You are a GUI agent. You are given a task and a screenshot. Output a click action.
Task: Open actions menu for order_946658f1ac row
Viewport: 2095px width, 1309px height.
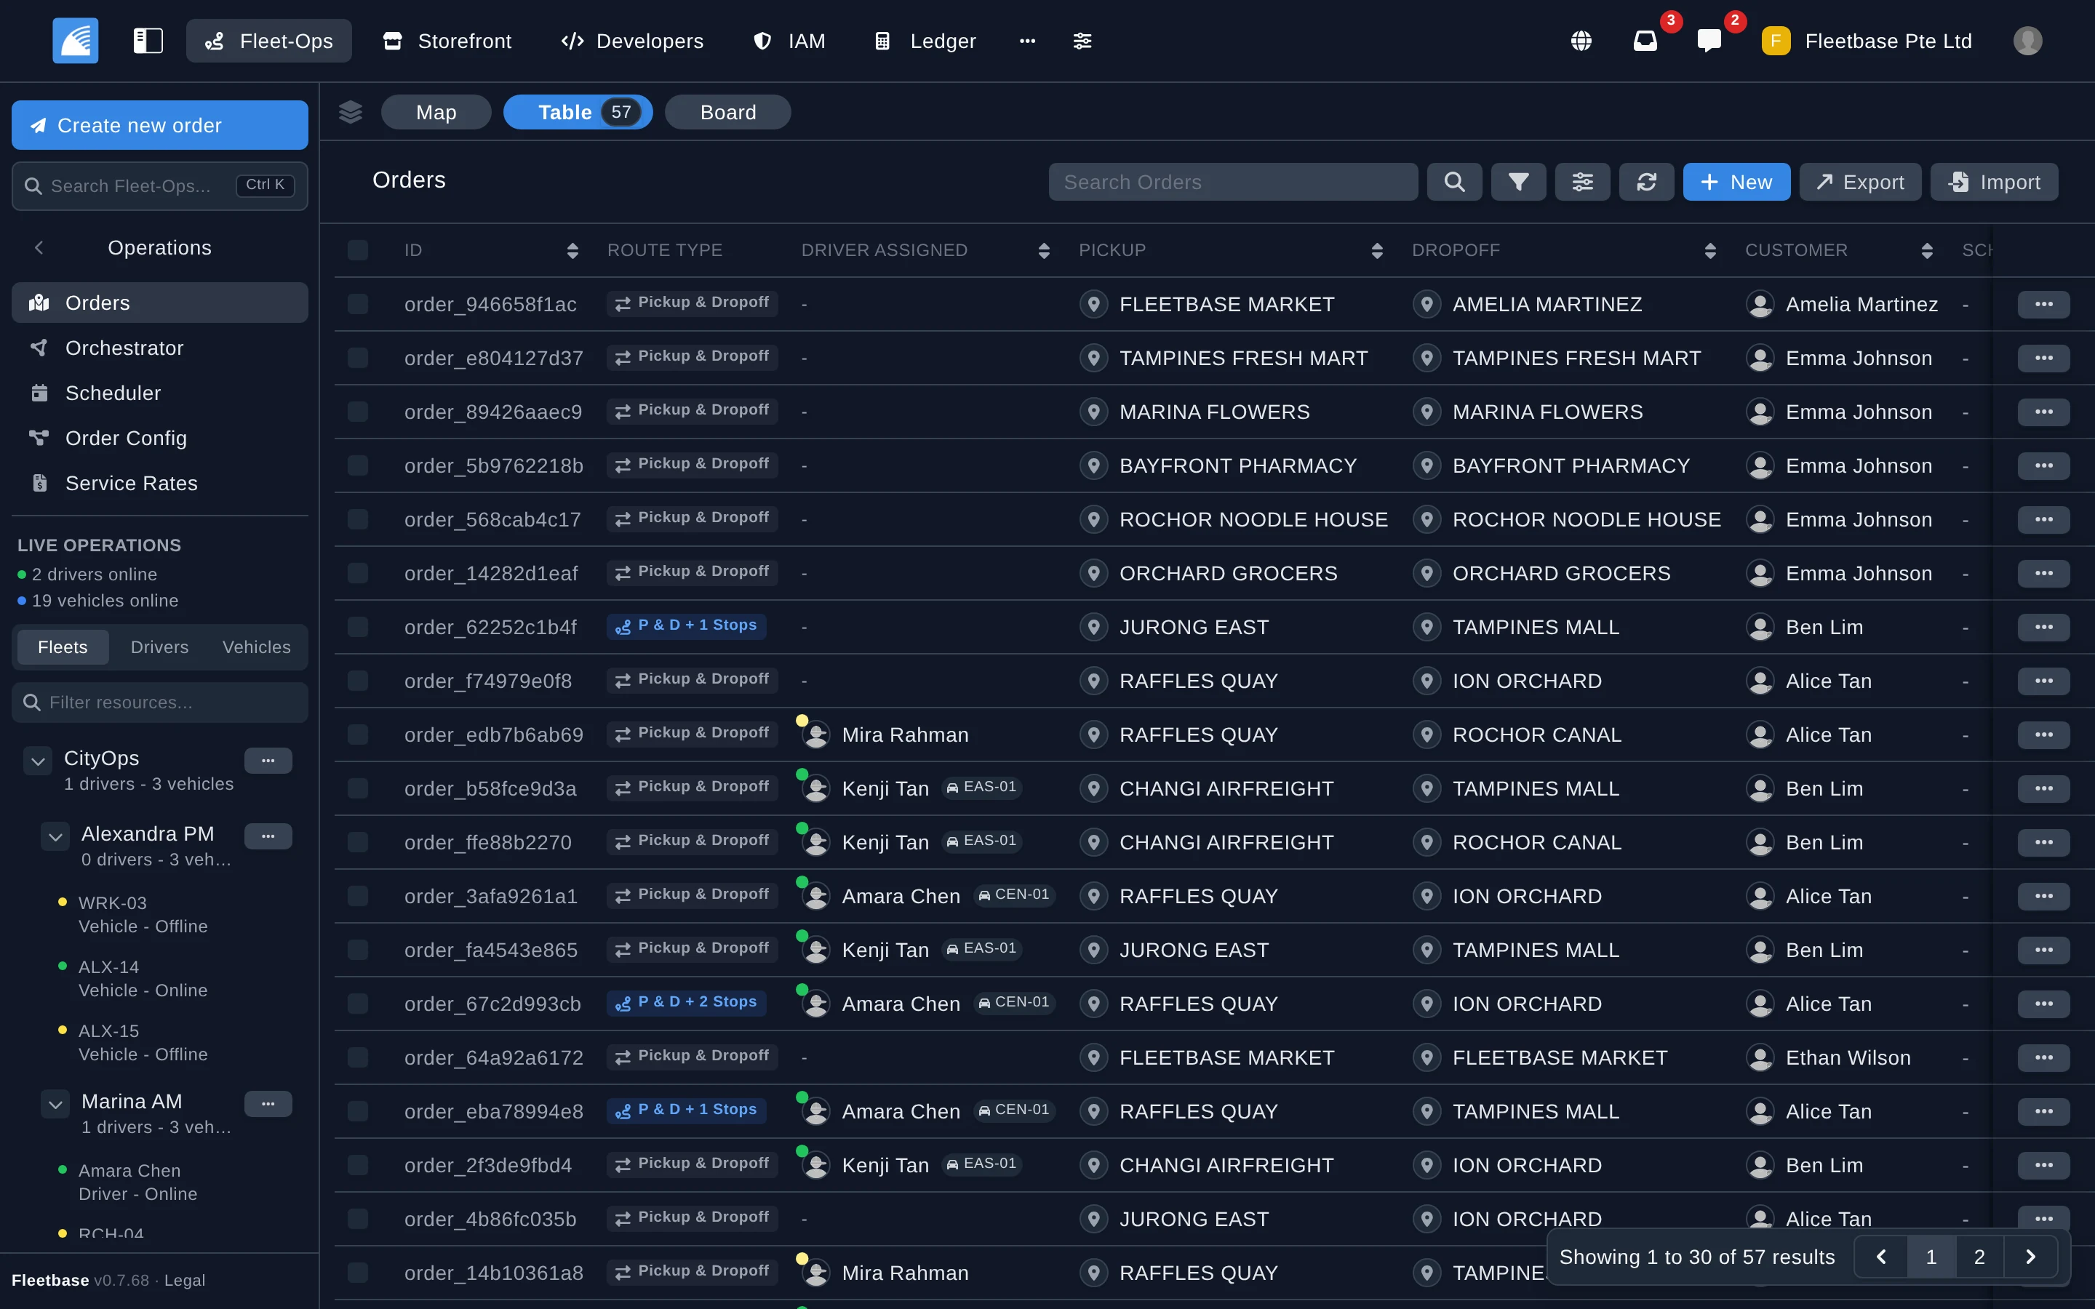[2043, 304]
